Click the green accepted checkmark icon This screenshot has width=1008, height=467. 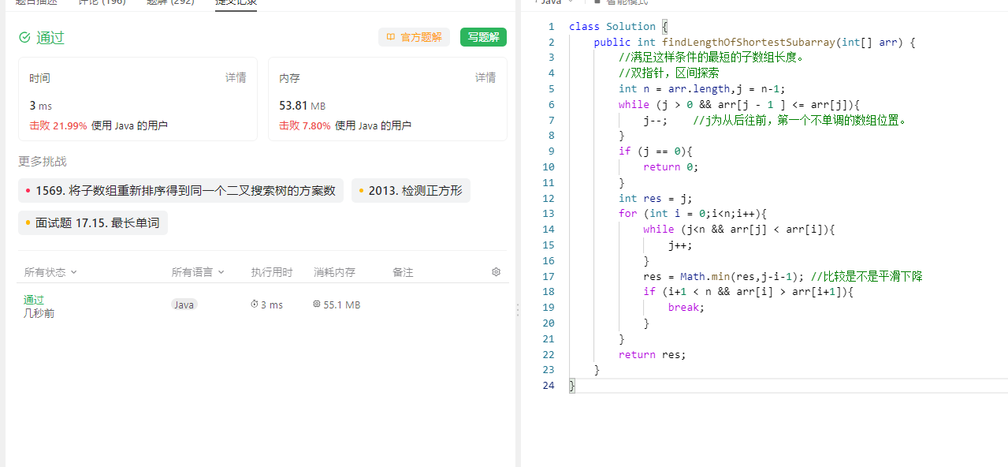point(24,37)
